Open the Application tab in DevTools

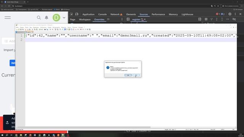[x=88, y=14]
